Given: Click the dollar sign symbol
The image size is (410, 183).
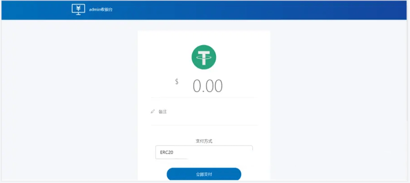Looking at the screenshot, I should (177, 82).
